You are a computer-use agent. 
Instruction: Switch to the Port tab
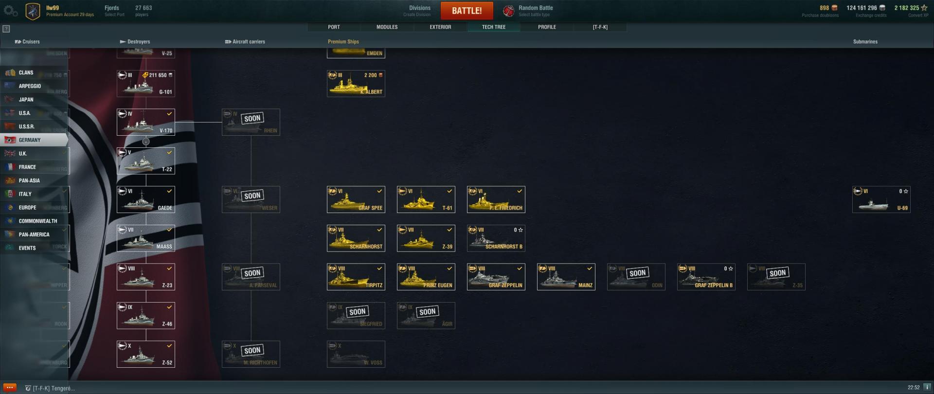click(334, 27)
